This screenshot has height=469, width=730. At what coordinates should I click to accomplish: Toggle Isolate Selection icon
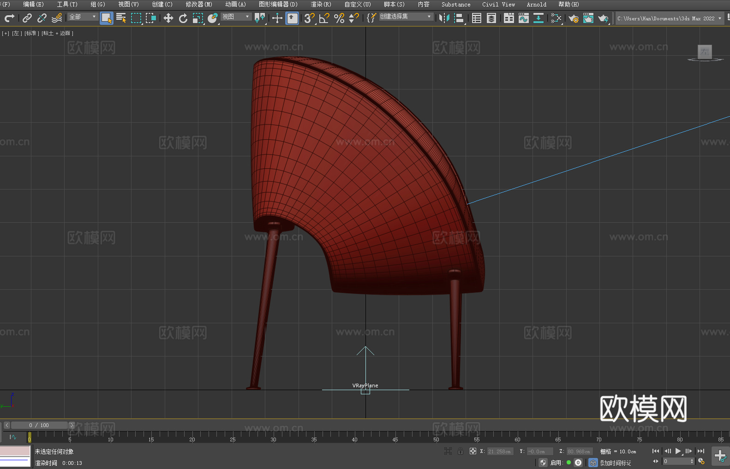click(x=448, y=451)
